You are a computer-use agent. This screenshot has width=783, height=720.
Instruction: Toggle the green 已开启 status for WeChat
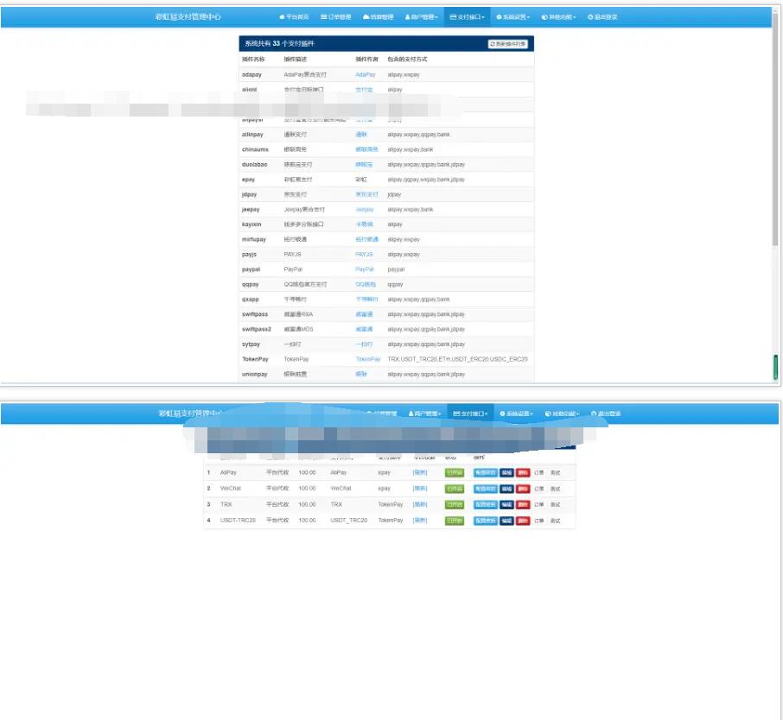(455, 489)
